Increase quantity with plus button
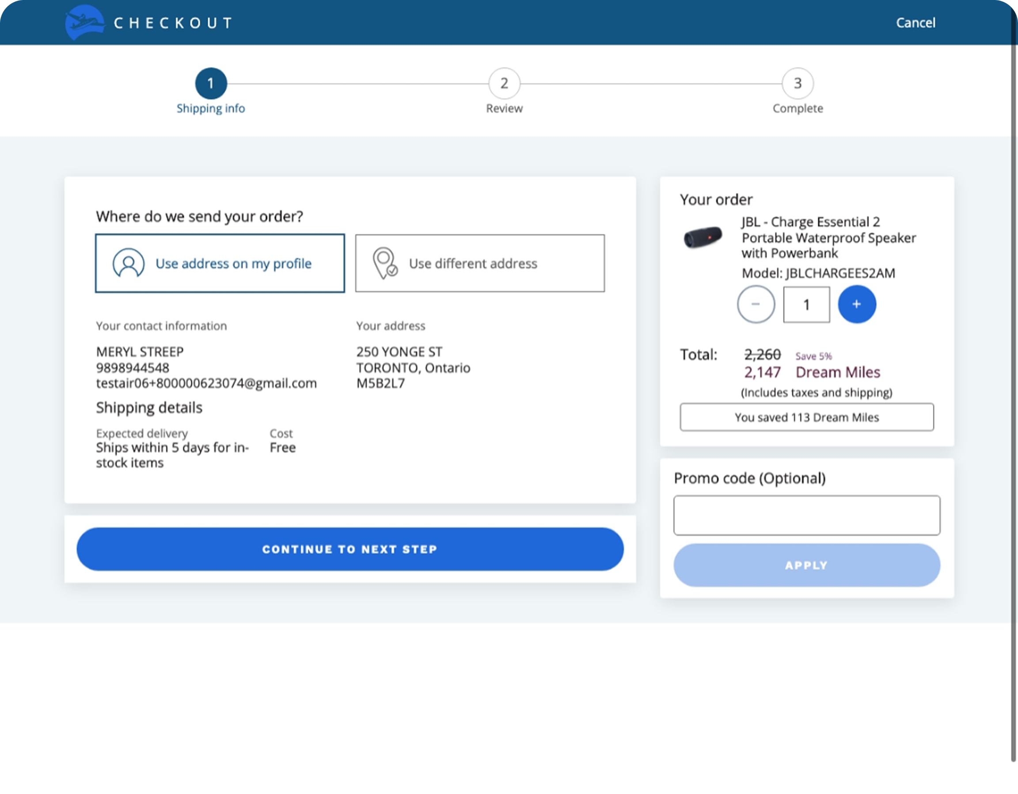 [x=857, y=304]
